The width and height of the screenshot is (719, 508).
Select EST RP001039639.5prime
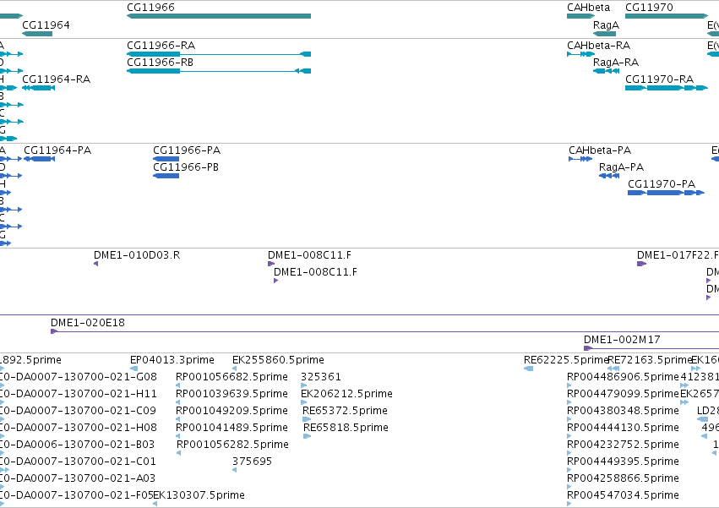[178, 402]
